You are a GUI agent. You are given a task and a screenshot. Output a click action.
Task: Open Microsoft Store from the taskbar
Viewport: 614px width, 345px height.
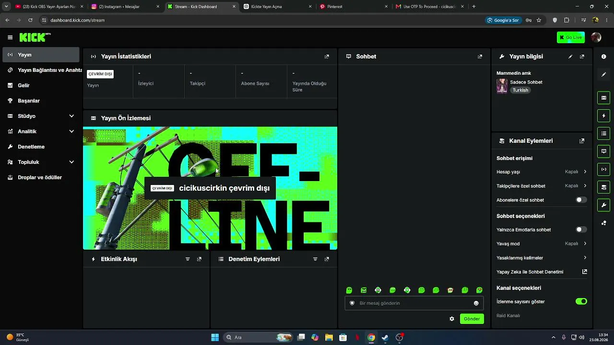coord(343,337)
